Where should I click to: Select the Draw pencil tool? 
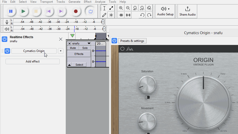pos(104,15)
